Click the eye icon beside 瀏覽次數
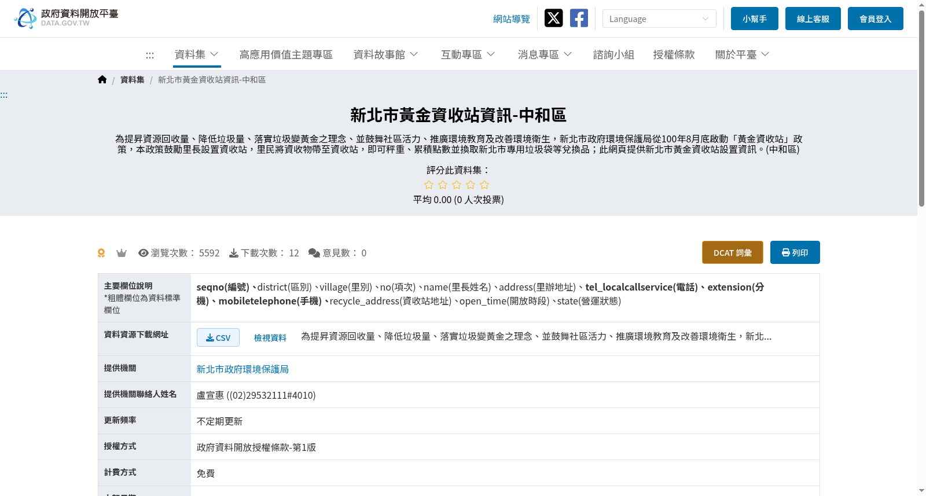The image size is (926, 496). coord(144,253)
